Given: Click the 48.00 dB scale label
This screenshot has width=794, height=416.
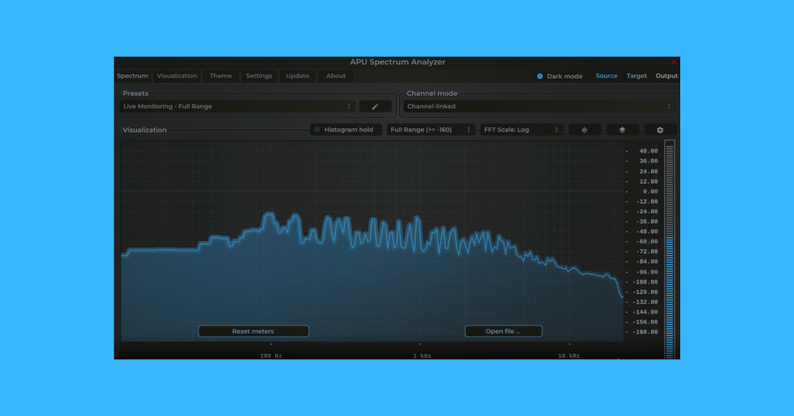Looking at the screenshot, I should 648,151.
